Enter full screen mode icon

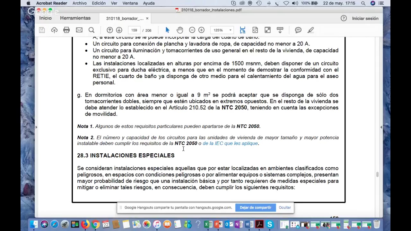267,30
